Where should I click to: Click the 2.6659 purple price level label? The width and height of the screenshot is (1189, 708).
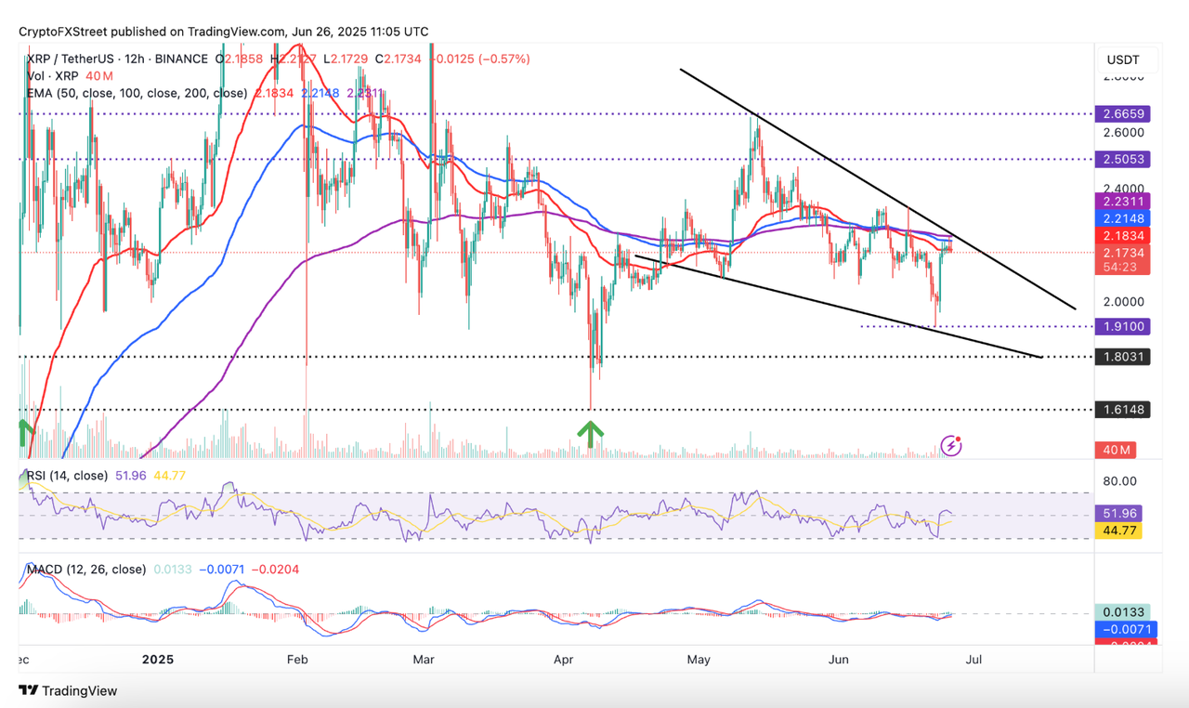(1123, 114)
